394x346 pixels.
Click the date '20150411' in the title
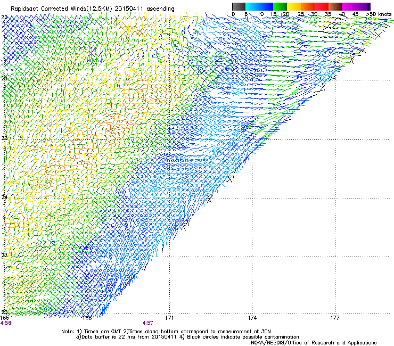click(x=129, y=9)
